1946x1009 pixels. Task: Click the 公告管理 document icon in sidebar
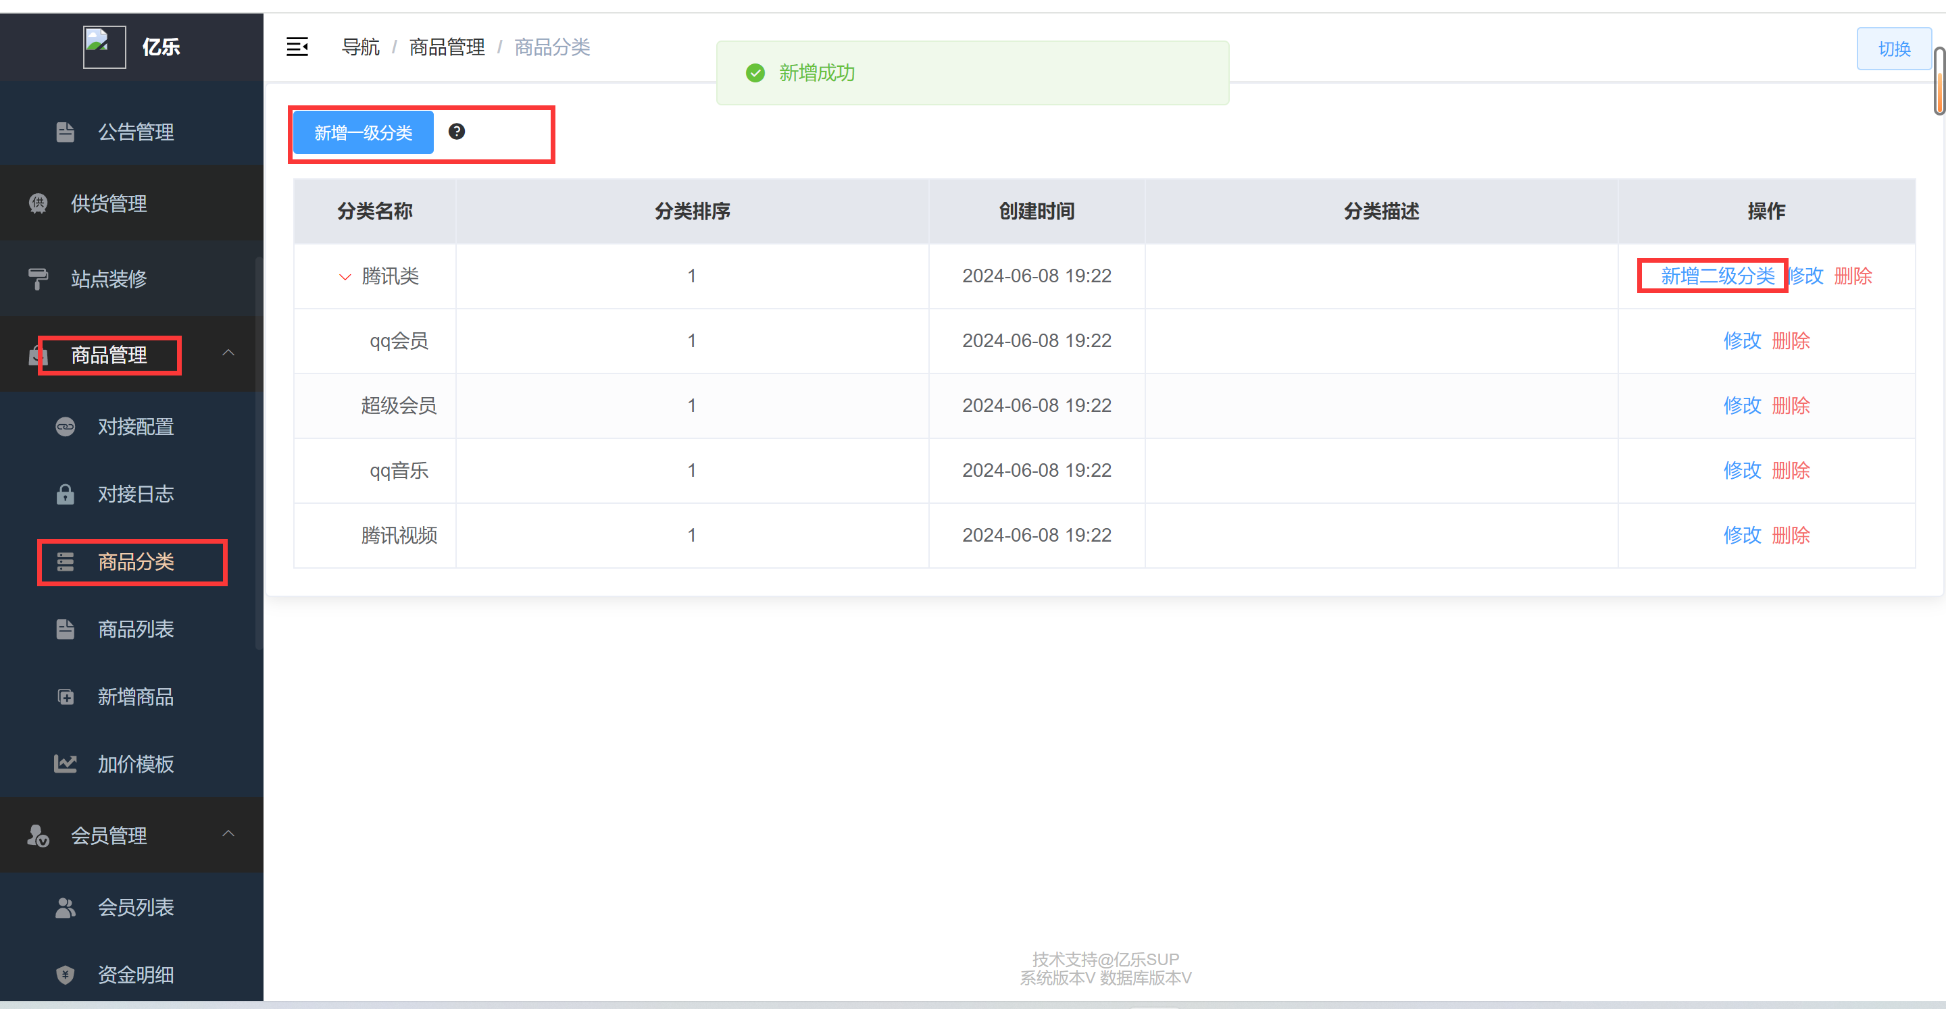(x=65, y=132)
